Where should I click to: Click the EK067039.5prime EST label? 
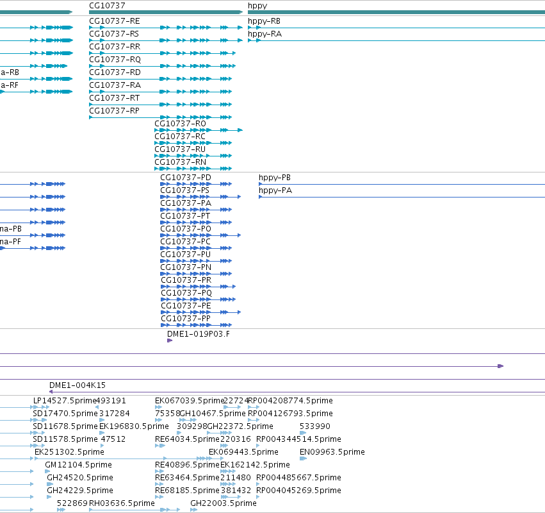tap(190, 401)
